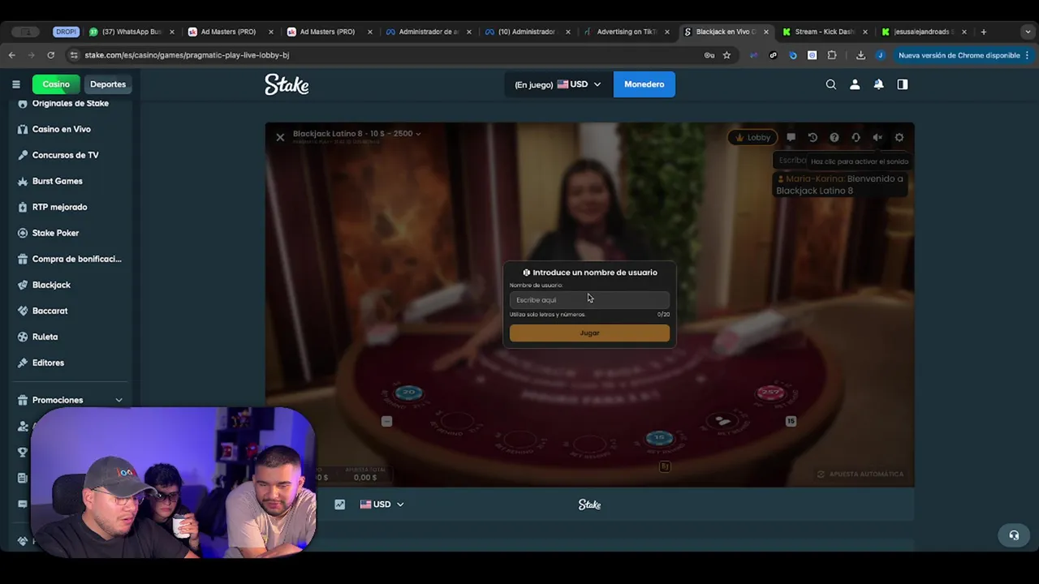Open the Blackjack sidebar link
Screen dimensions: 1039x584
51,285
